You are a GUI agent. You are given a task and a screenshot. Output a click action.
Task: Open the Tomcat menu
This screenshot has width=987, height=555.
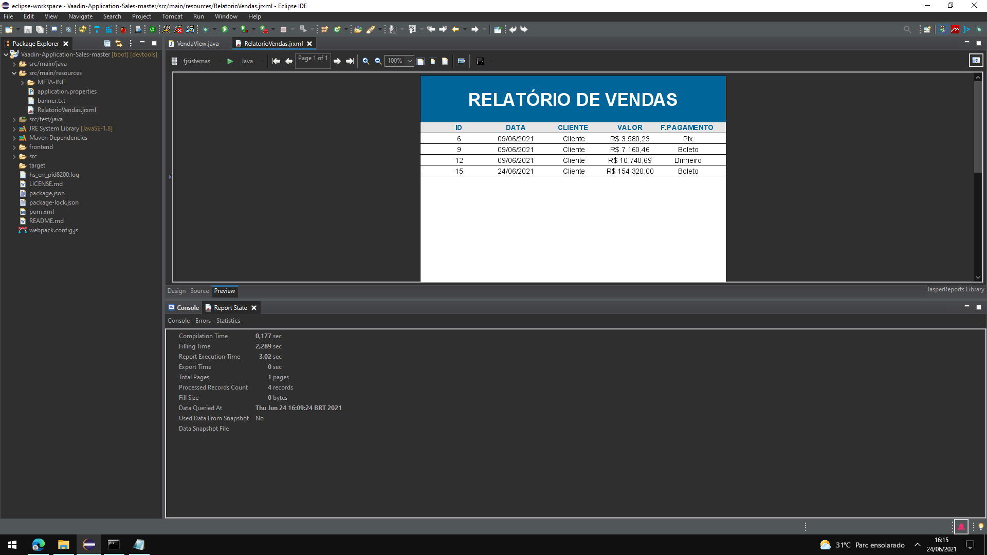172,16
